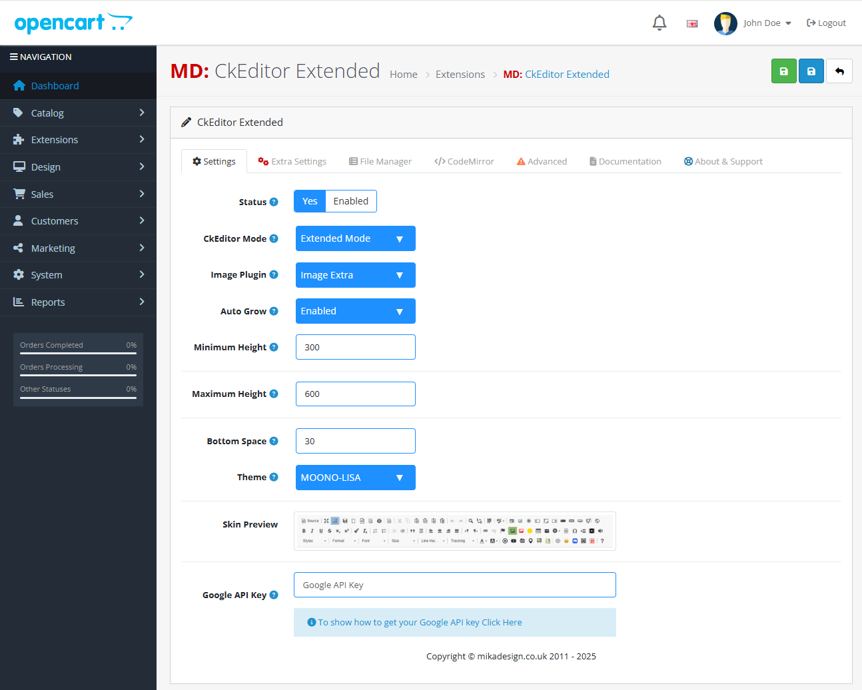This screenshot has width=862, height=690.
Task: Click the Image Plugin help icon
Action: (274, 274)
